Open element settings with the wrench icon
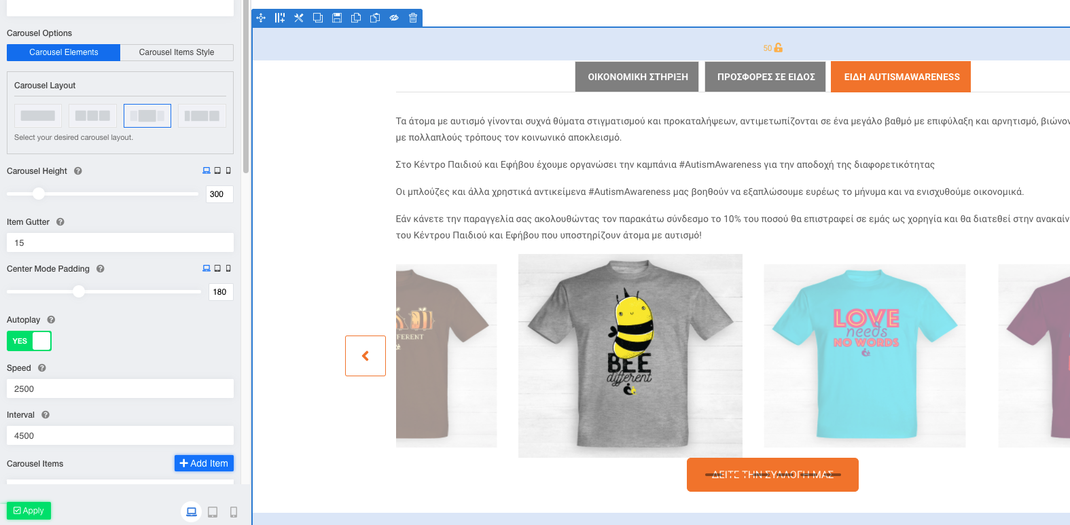 [299, 18]
